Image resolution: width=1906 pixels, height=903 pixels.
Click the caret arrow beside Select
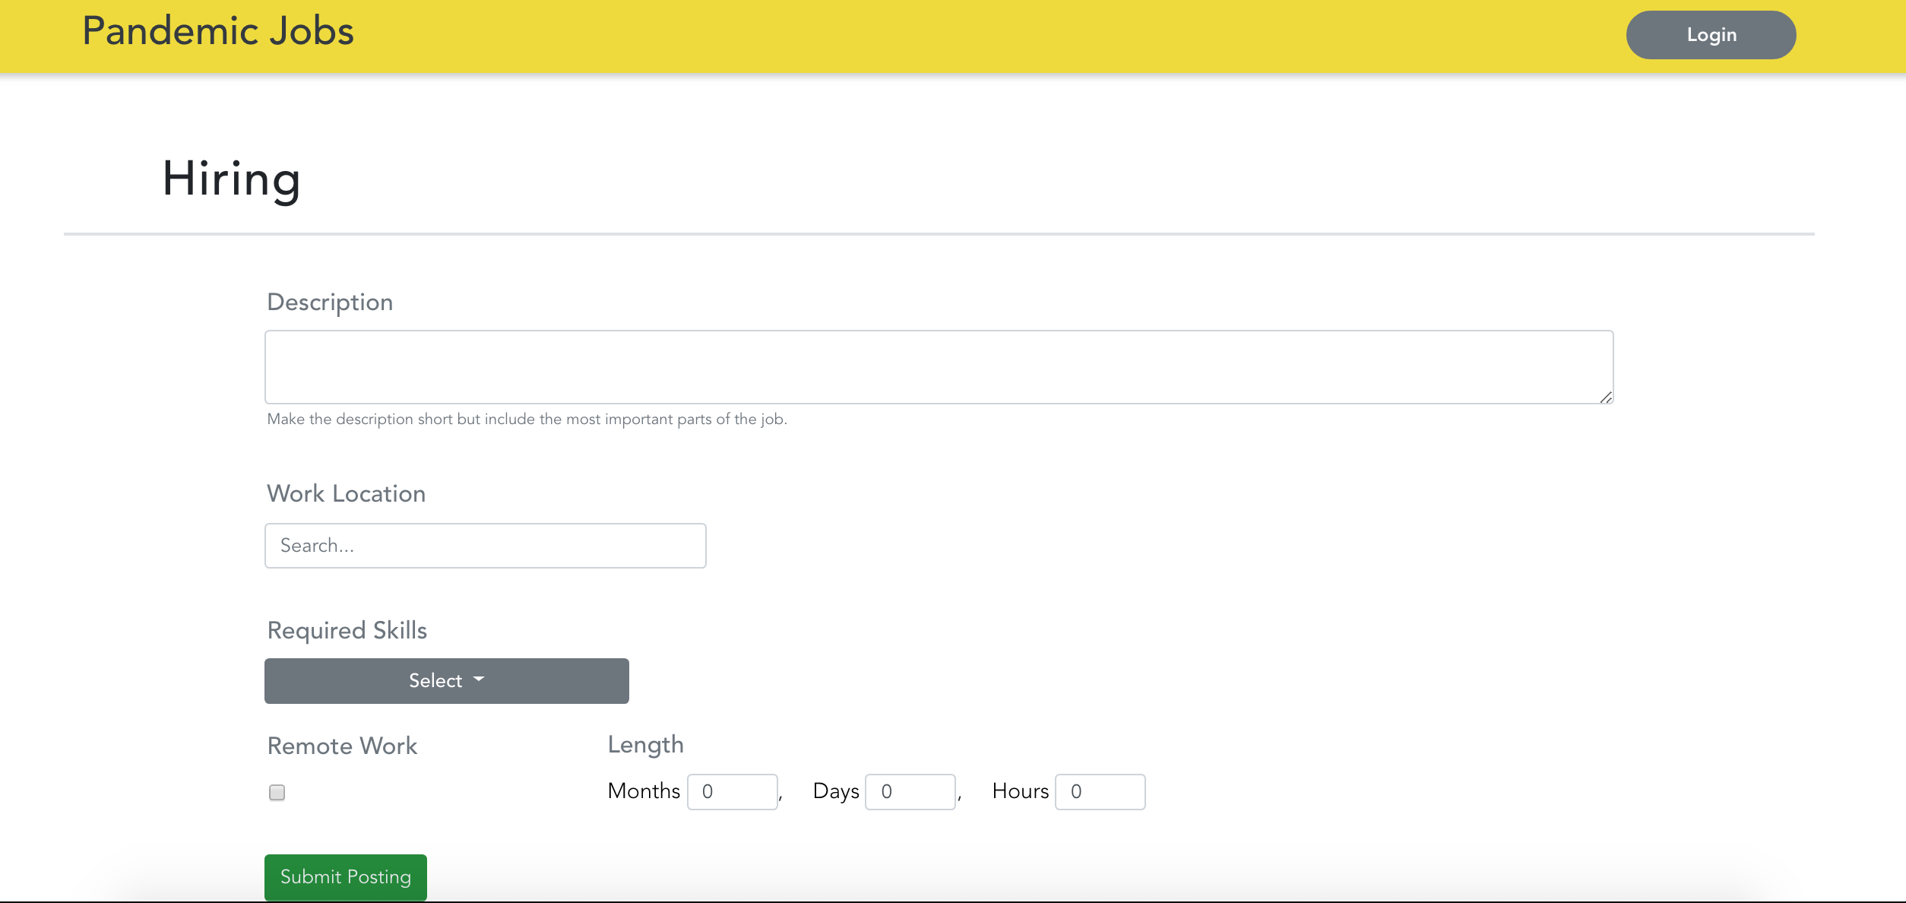coord(479,679)
